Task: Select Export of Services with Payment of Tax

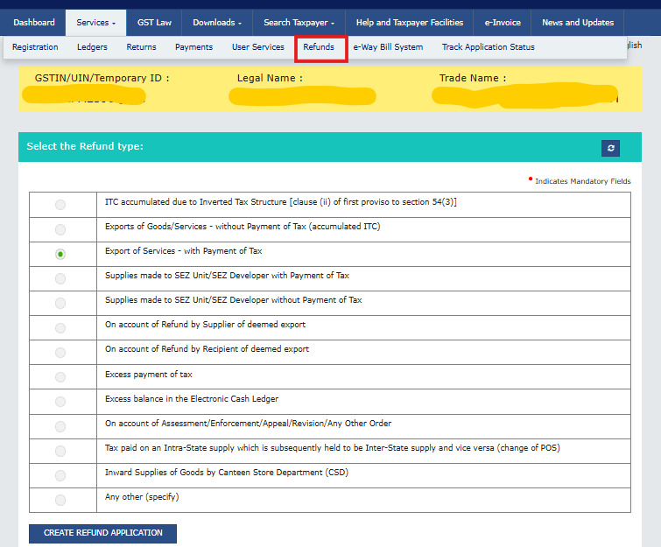Action: click(x=60, y=254)
